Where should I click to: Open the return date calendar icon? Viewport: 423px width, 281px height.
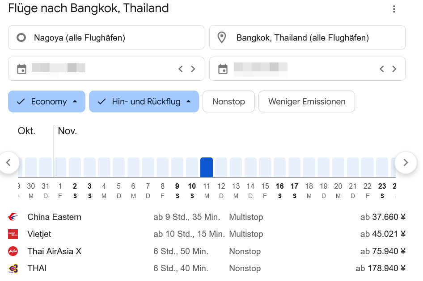[222, 69]
